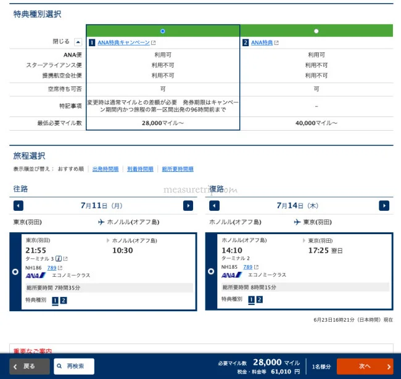Click 総所要時間 7時間35分 row
This screenshot has height=379, width=401.
click(x=109, y=288)
